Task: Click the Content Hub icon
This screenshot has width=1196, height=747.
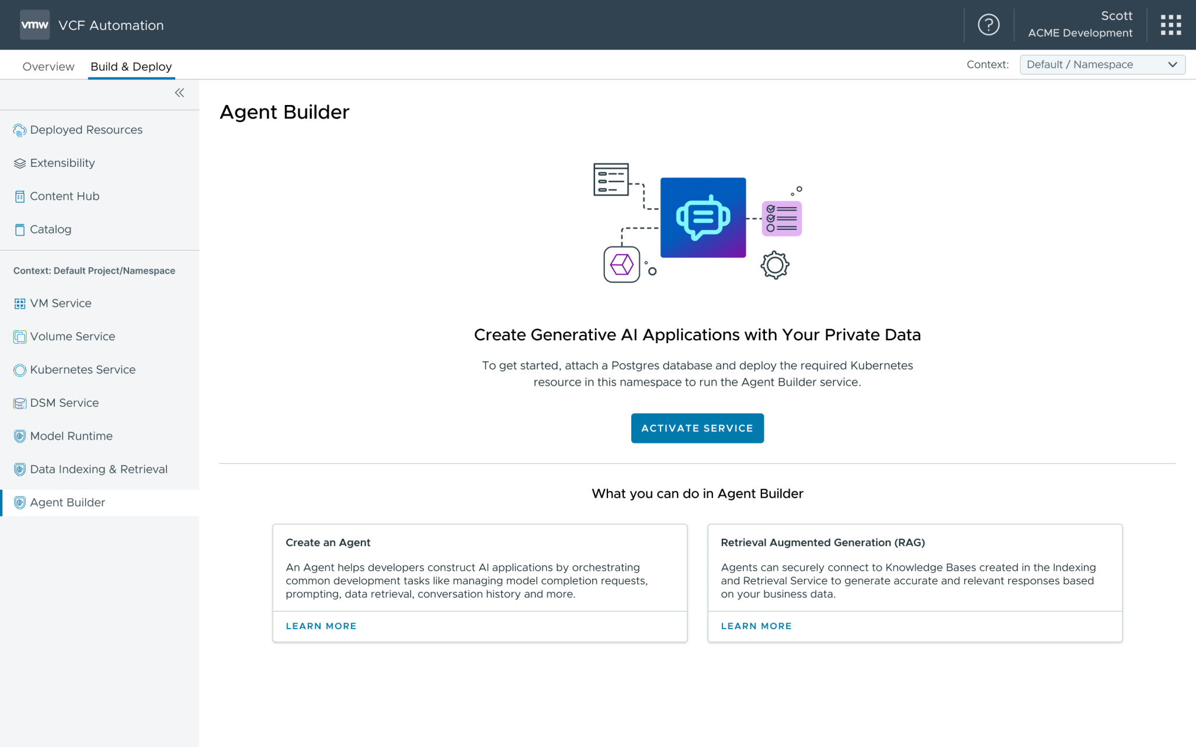Action: pos(20,196)
